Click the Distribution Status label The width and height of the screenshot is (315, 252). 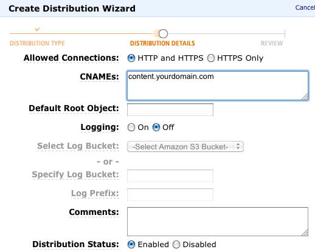pyautogui.click(x=75, y=244)
